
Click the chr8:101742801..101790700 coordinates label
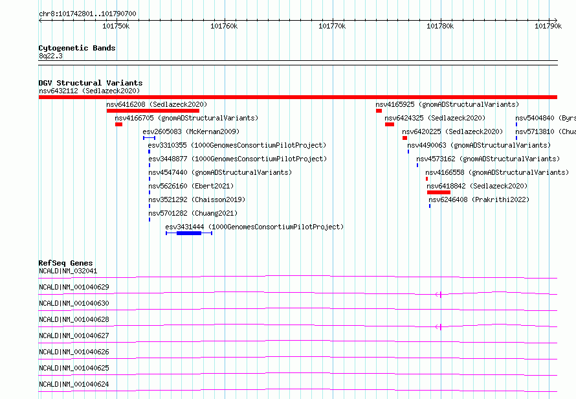(87, 14)
